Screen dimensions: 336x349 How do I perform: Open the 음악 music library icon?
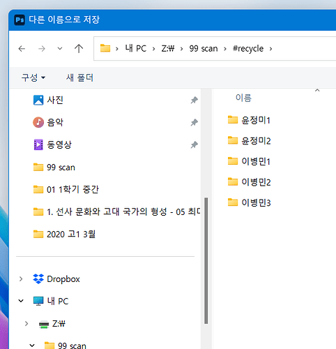point(38,122)
